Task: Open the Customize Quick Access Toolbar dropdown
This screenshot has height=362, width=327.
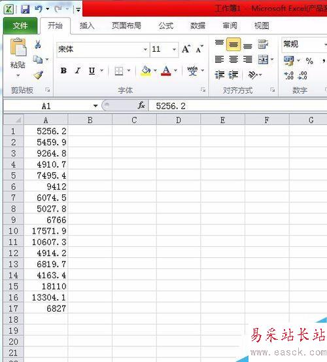Action: 78,9
